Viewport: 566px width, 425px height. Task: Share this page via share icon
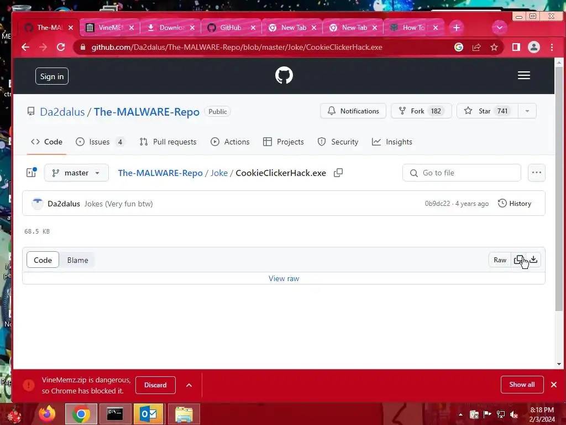pos(476,47)
